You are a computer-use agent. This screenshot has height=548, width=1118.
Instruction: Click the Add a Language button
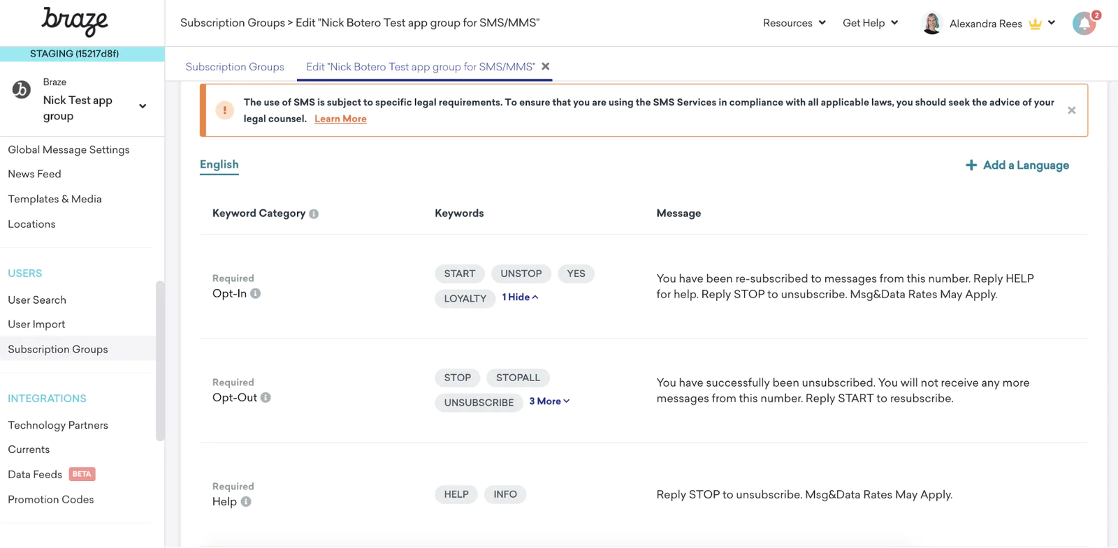point(1017,165)
